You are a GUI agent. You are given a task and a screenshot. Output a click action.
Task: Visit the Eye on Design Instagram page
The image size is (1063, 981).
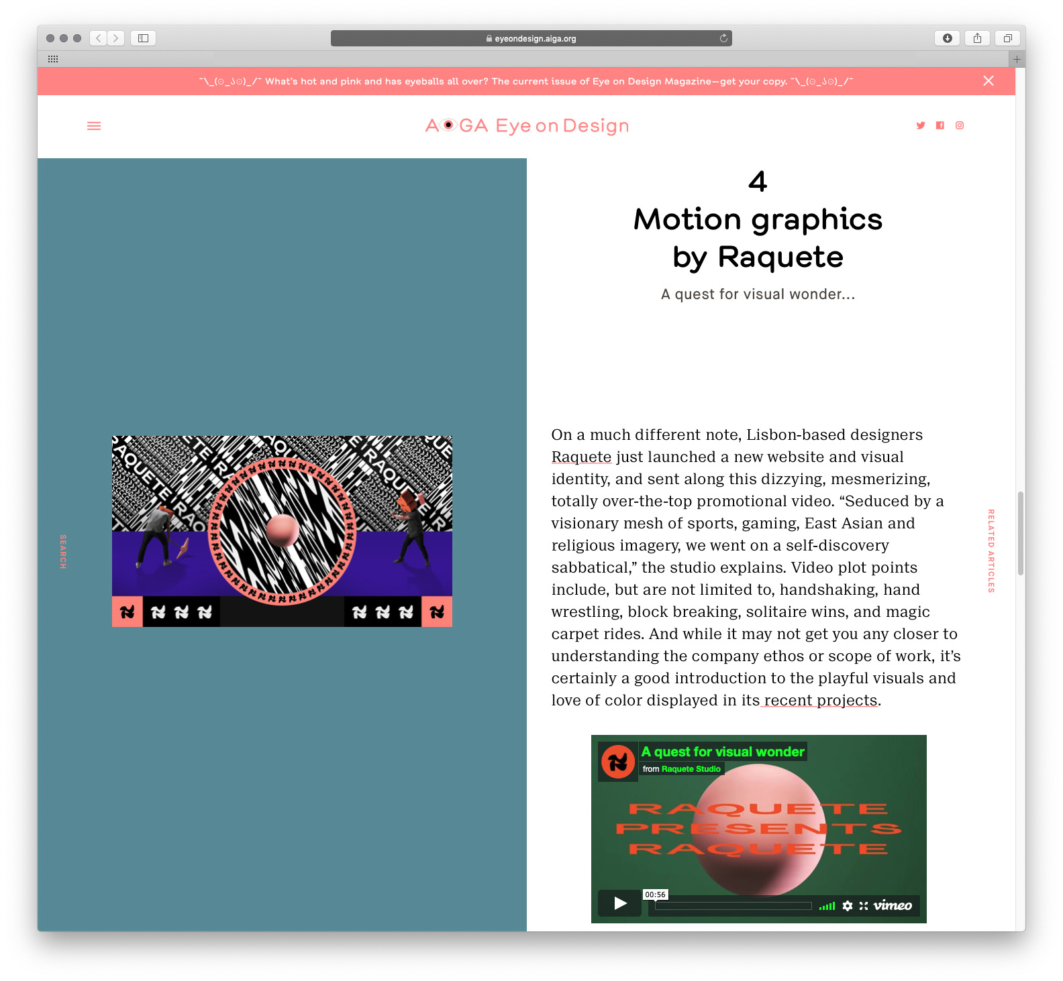(x=960, y=125)
